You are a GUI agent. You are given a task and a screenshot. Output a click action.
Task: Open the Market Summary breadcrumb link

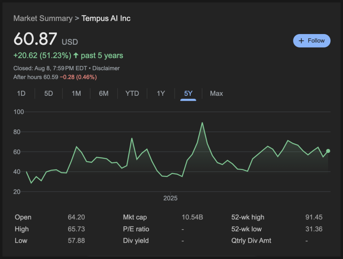tap(43, 18)
